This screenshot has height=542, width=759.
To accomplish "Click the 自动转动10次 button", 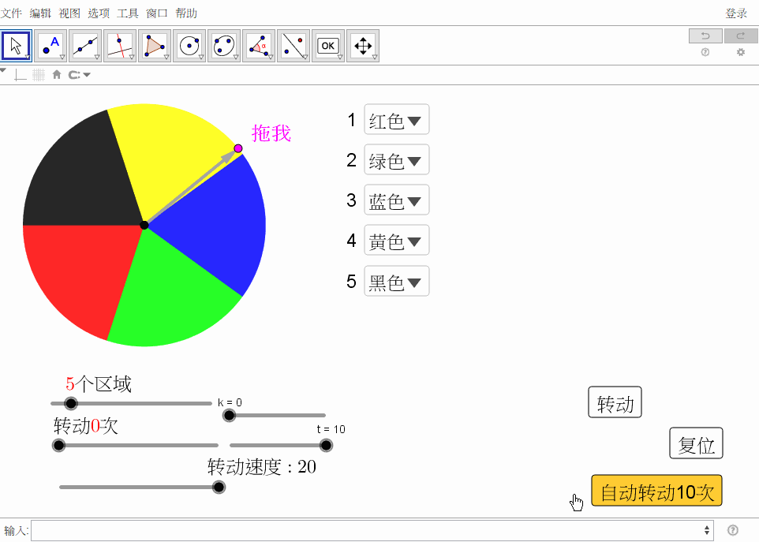I will (657, 491).
